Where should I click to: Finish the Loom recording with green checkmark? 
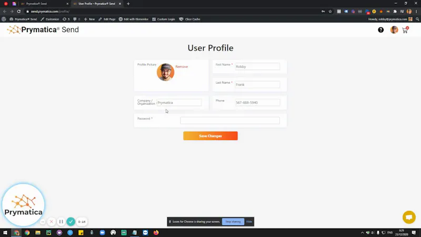[71, 222]
